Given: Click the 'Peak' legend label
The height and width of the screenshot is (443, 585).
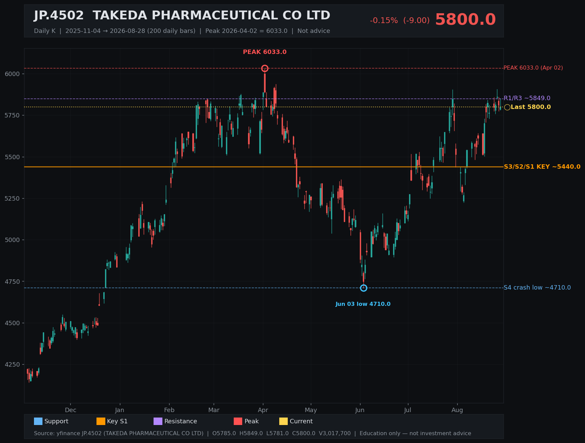Looking at the screenshot, I should [x=252, y=421].
